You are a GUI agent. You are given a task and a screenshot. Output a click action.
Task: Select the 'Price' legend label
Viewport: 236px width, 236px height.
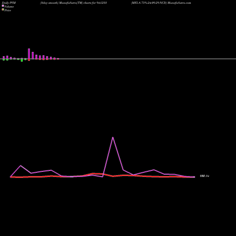[x=8, y=10]
